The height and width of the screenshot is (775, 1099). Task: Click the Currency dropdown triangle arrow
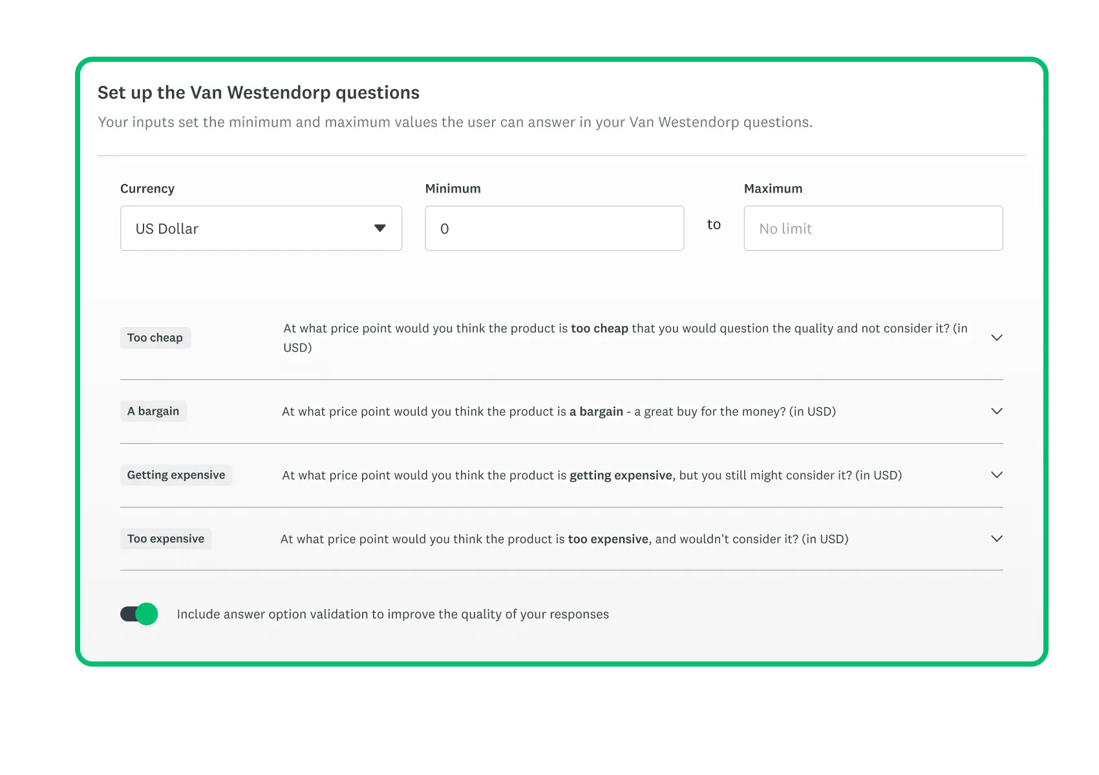pos(380,228)
